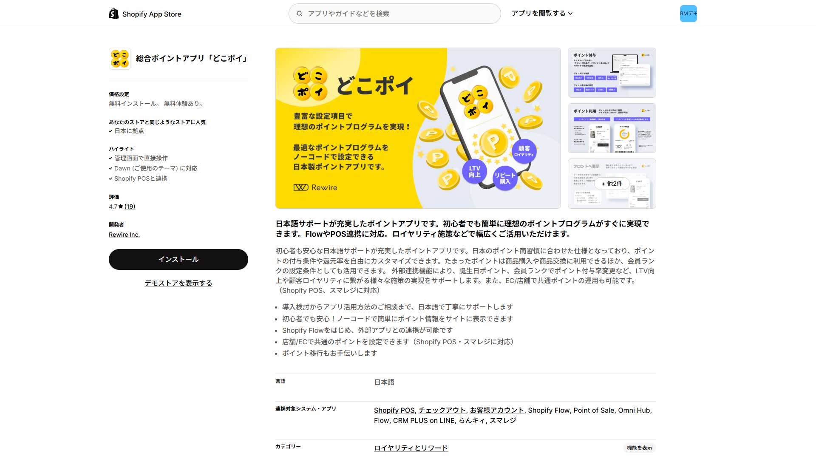Click the アプリやガイドなどを検索 search field
816x459 pixels.
pyautogui.click(x=399, y=14)
